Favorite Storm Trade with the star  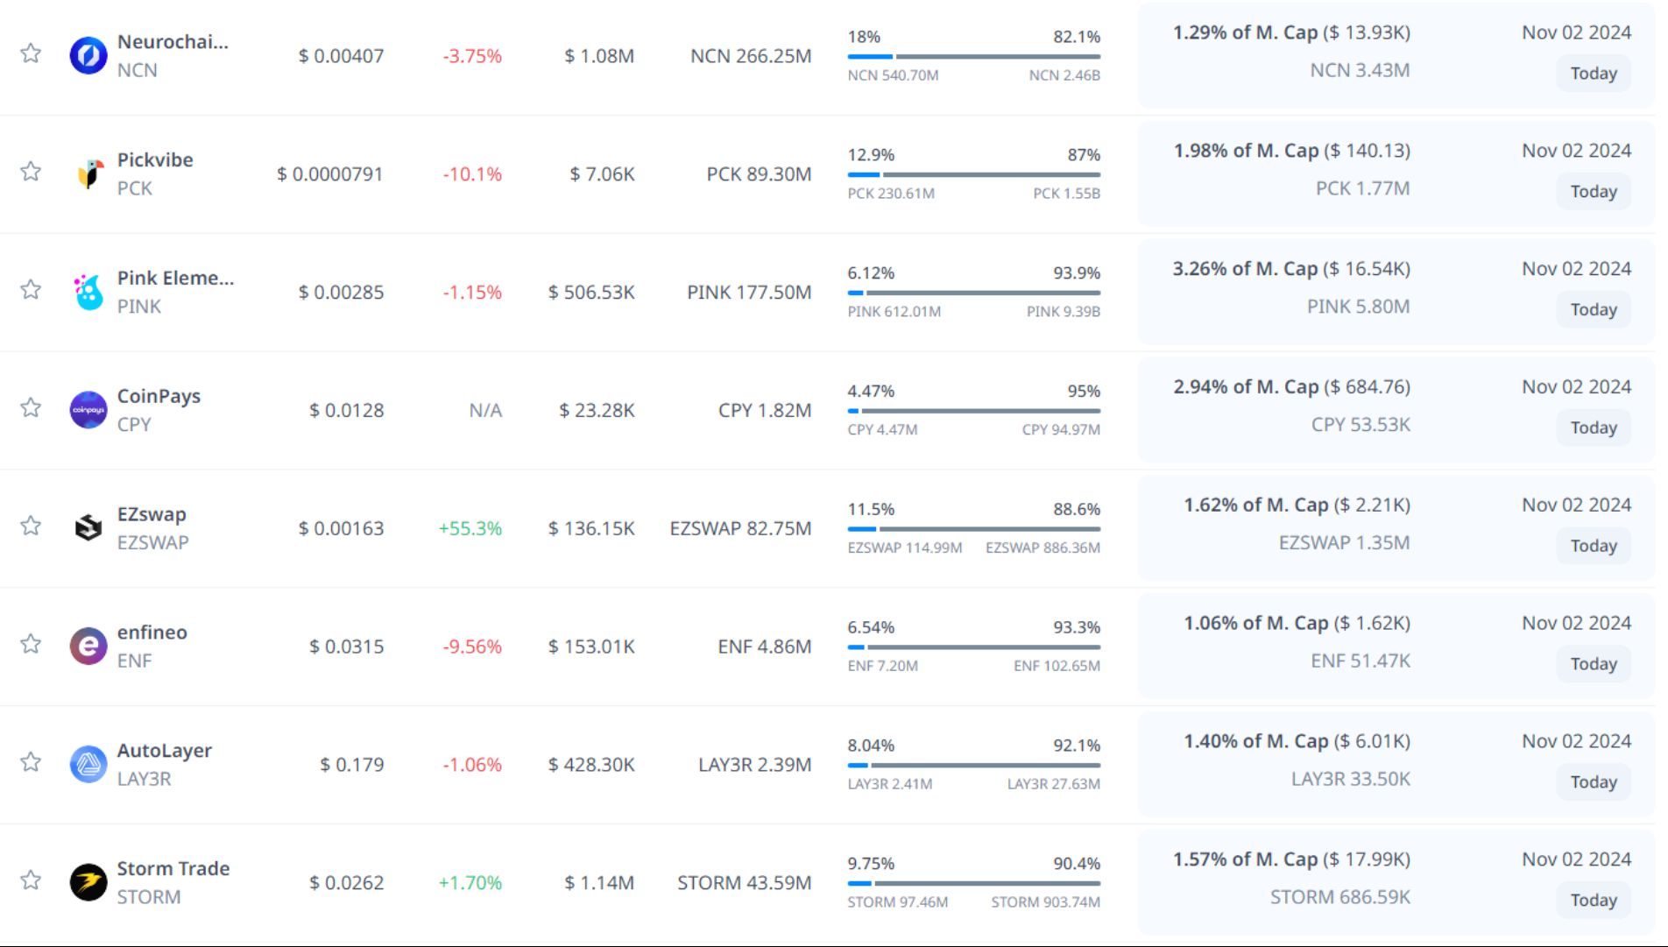point(31,880)
